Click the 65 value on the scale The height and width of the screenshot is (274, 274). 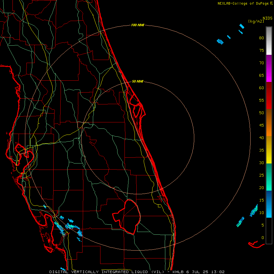[x=262, y=76]
